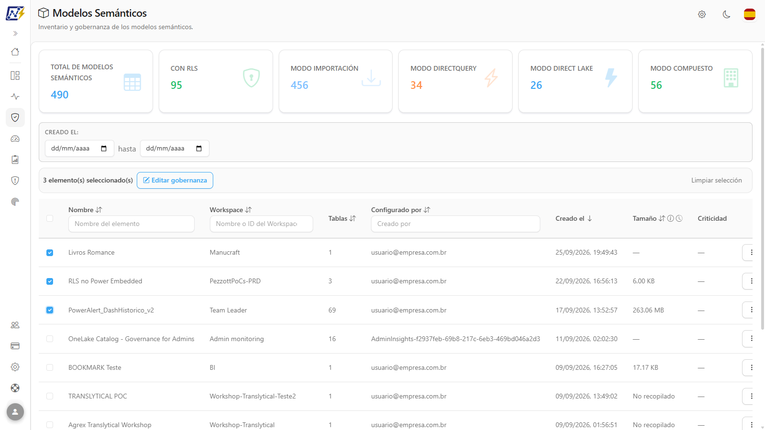Open the user profile avatar
The height and width of the screenshot is (430, 765).
[15, 412]
